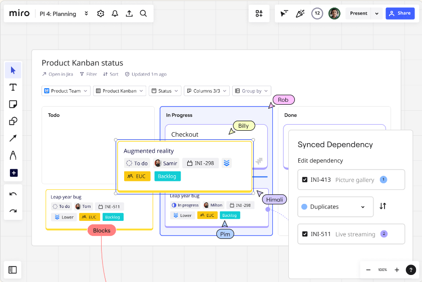This screenshot has width=422, height=282.
Task: Uncheck the INI-413 Picture gallery checkbox
Action: pyautogui.click(x=305, y=180)
